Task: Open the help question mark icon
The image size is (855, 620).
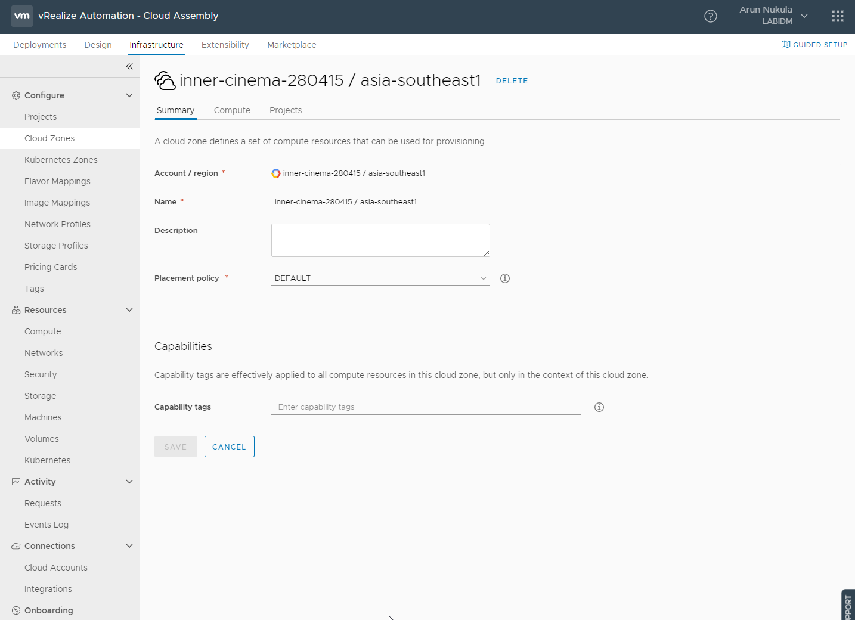Action: (x=711, y=16)
